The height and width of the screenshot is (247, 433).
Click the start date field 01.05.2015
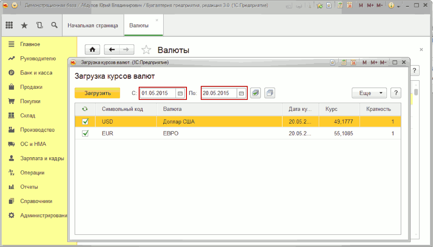coord(158,93)
